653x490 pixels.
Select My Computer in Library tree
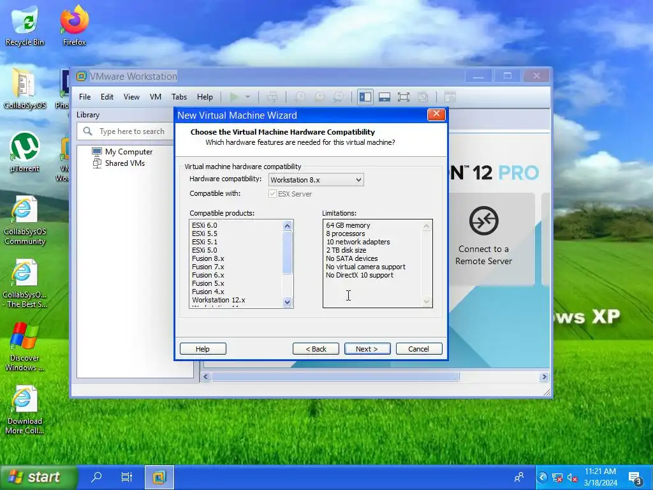[x=128, y=152]
